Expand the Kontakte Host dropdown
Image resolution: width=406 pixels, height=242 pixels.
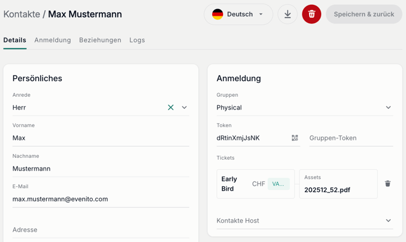coord(305,221)
